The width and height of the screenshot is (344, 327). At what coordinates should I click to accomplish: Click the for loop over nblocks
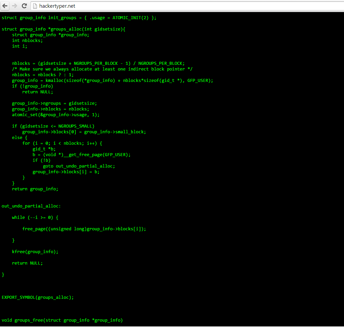click(x=62, y=143)
